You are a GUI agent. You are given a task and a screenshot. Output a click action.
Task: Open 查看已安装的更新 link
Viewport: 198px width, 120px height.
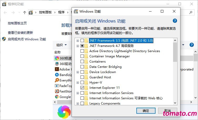(x=20, y=33)
